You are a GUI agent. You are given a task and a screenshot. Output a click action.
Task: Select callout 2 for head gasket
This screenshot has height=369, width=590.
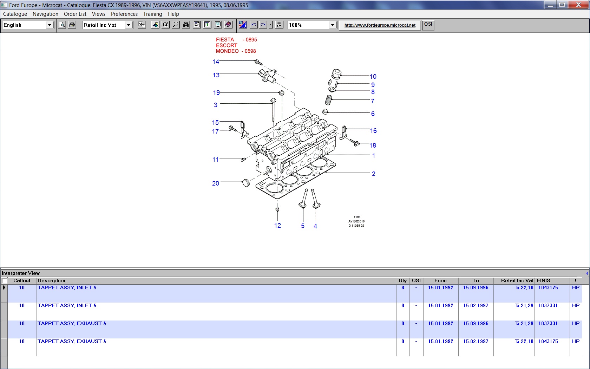point(374,174)
